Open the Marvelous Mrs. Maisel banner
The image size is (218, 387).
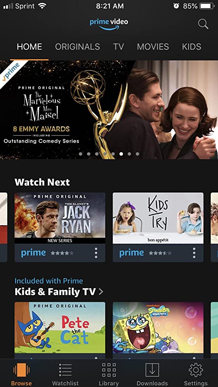pos(109,110)
